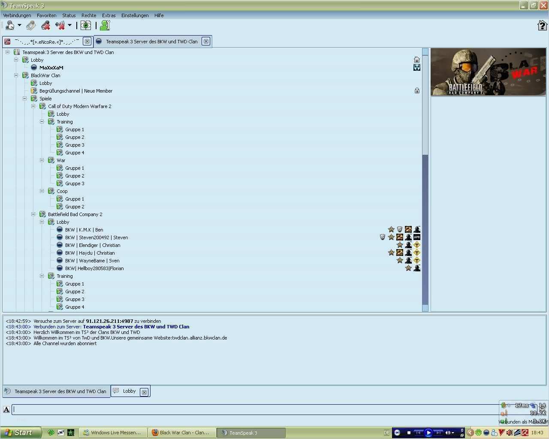Click the help question mark icon
549x439 pixels.
tap(542, 26)
